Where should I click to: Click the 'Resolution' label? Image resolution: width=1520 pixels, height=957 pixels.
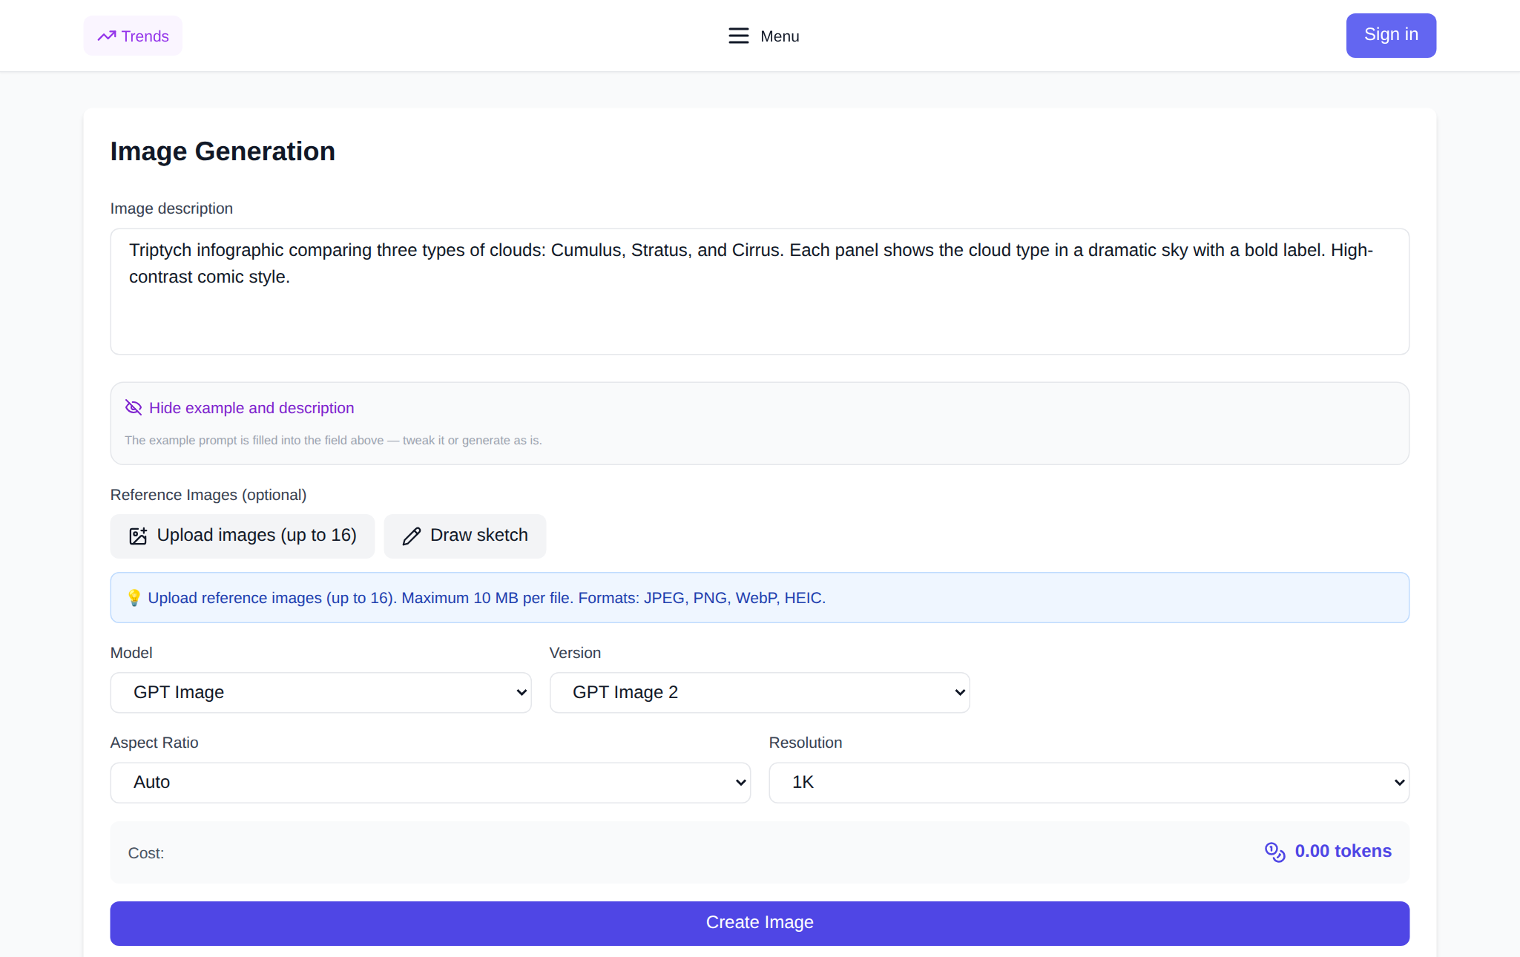point(806,743)
